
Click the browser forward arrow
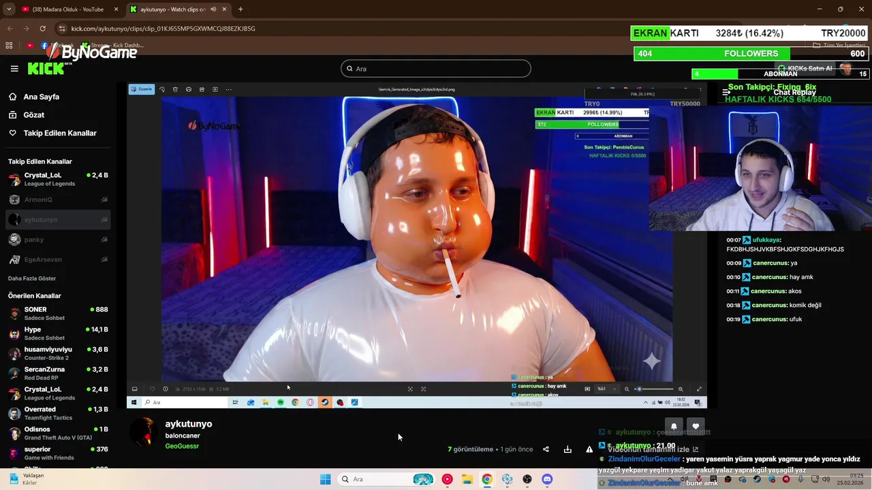coord(26,29)
